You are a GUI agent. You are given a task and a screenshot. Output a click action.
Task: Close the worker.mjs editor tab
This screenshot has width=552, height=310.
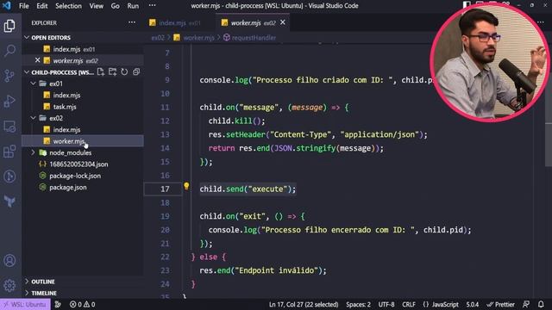click(283, 22)
